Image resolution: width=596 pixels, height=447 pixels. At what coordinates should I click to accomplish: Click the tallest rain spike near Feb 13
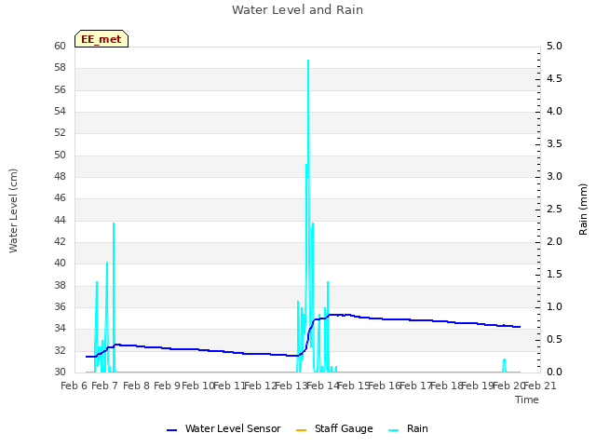(x=308, y=114)
